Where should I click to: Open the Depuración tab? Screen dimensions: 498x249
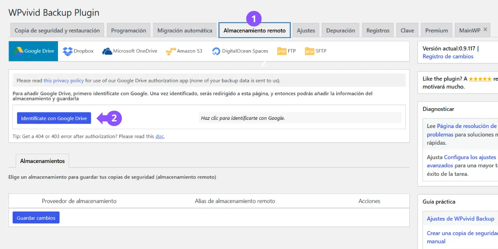(x=340, y=30)
